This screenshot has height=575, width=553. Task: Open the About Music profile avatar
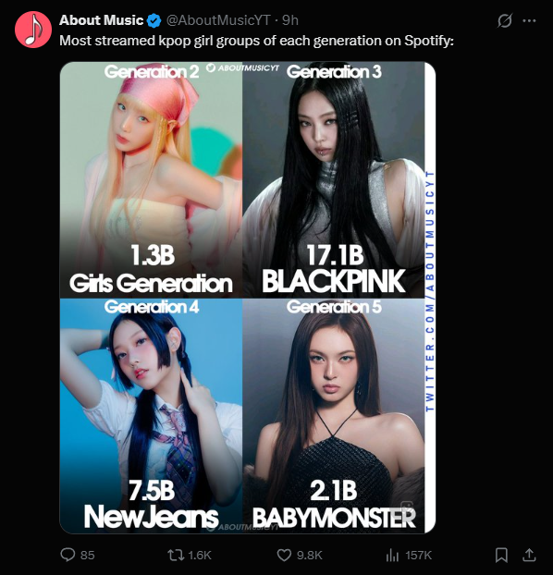tap(33, 30)
